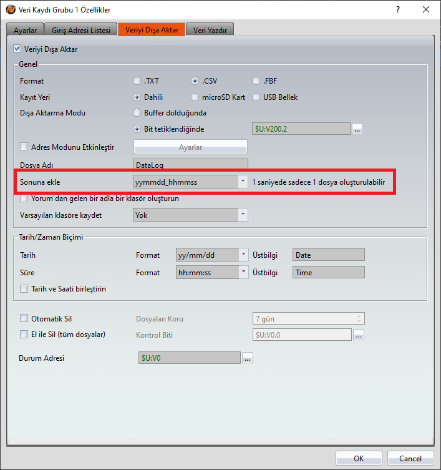Image resolution: width=441 pixels, height=470 pixels.
Task: Choose microSD Kart as the save location
Action: tap(195, 97)
